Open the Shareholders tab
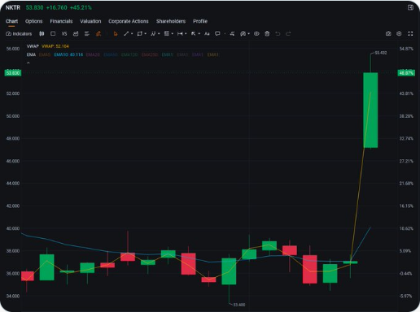 pyautogui.click(x=171, y=21)
